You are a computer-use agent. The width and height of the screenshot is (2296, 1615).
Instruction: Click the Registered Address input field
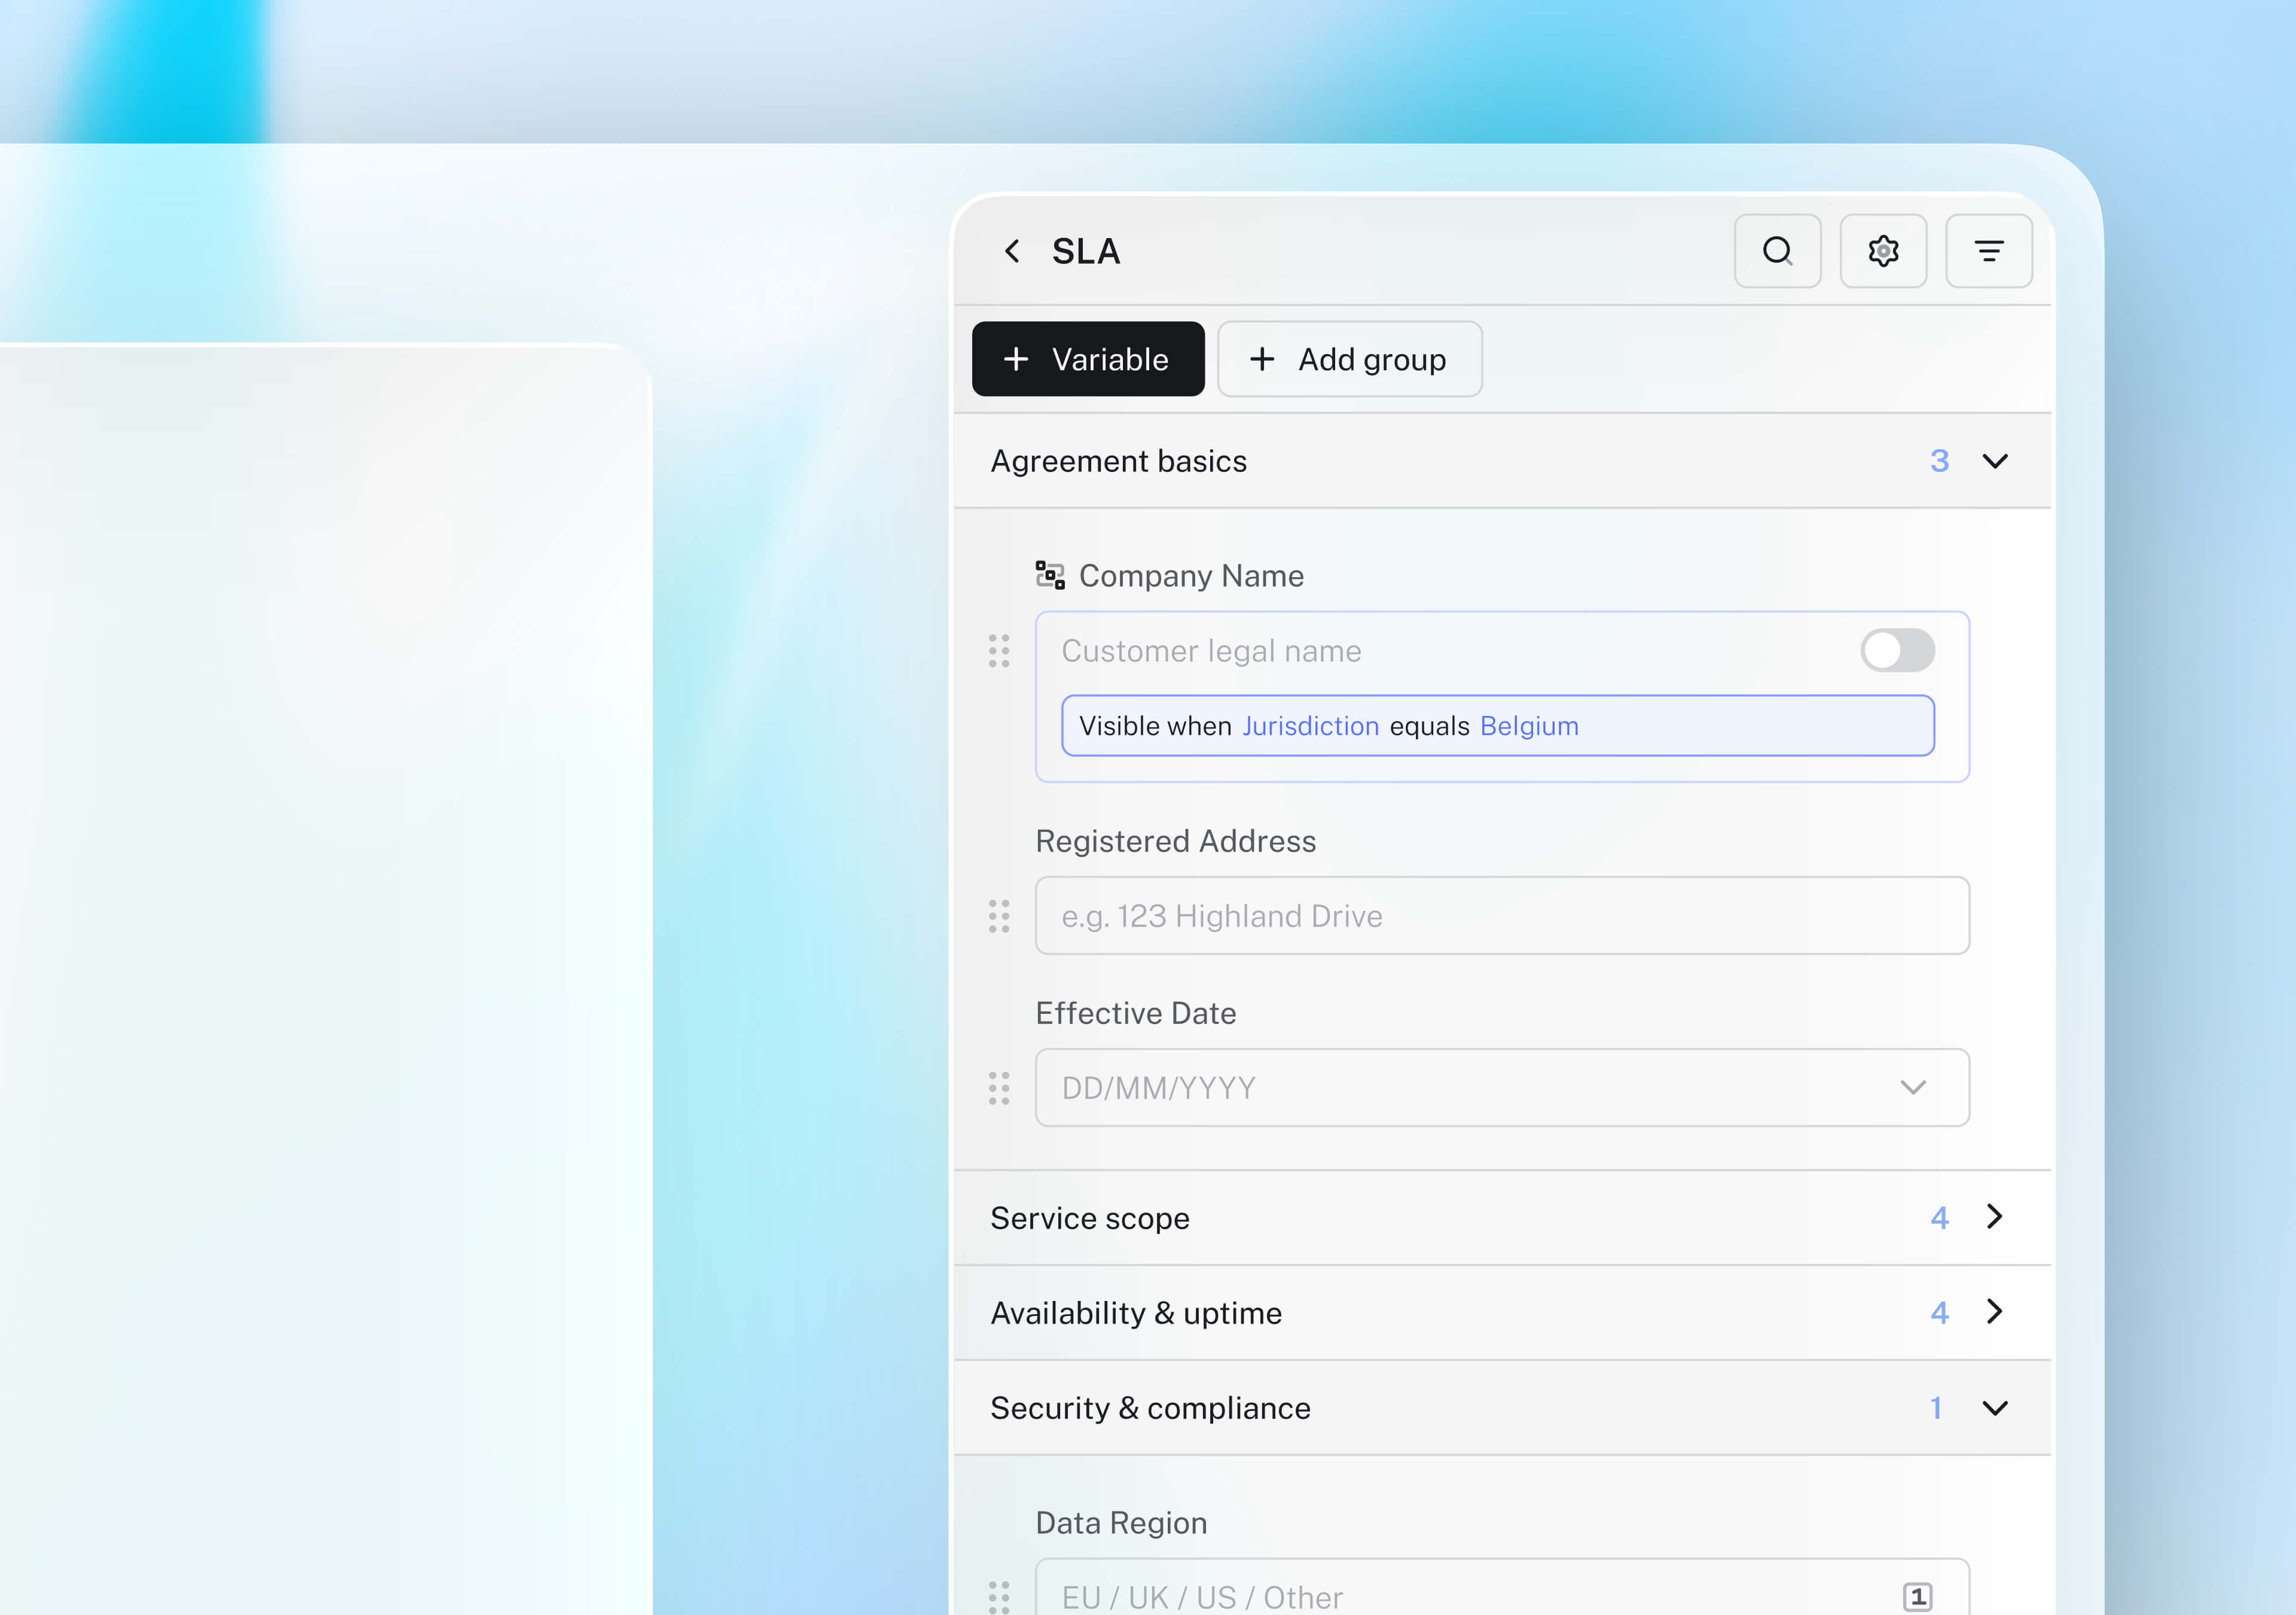(x=1500, y=916)
